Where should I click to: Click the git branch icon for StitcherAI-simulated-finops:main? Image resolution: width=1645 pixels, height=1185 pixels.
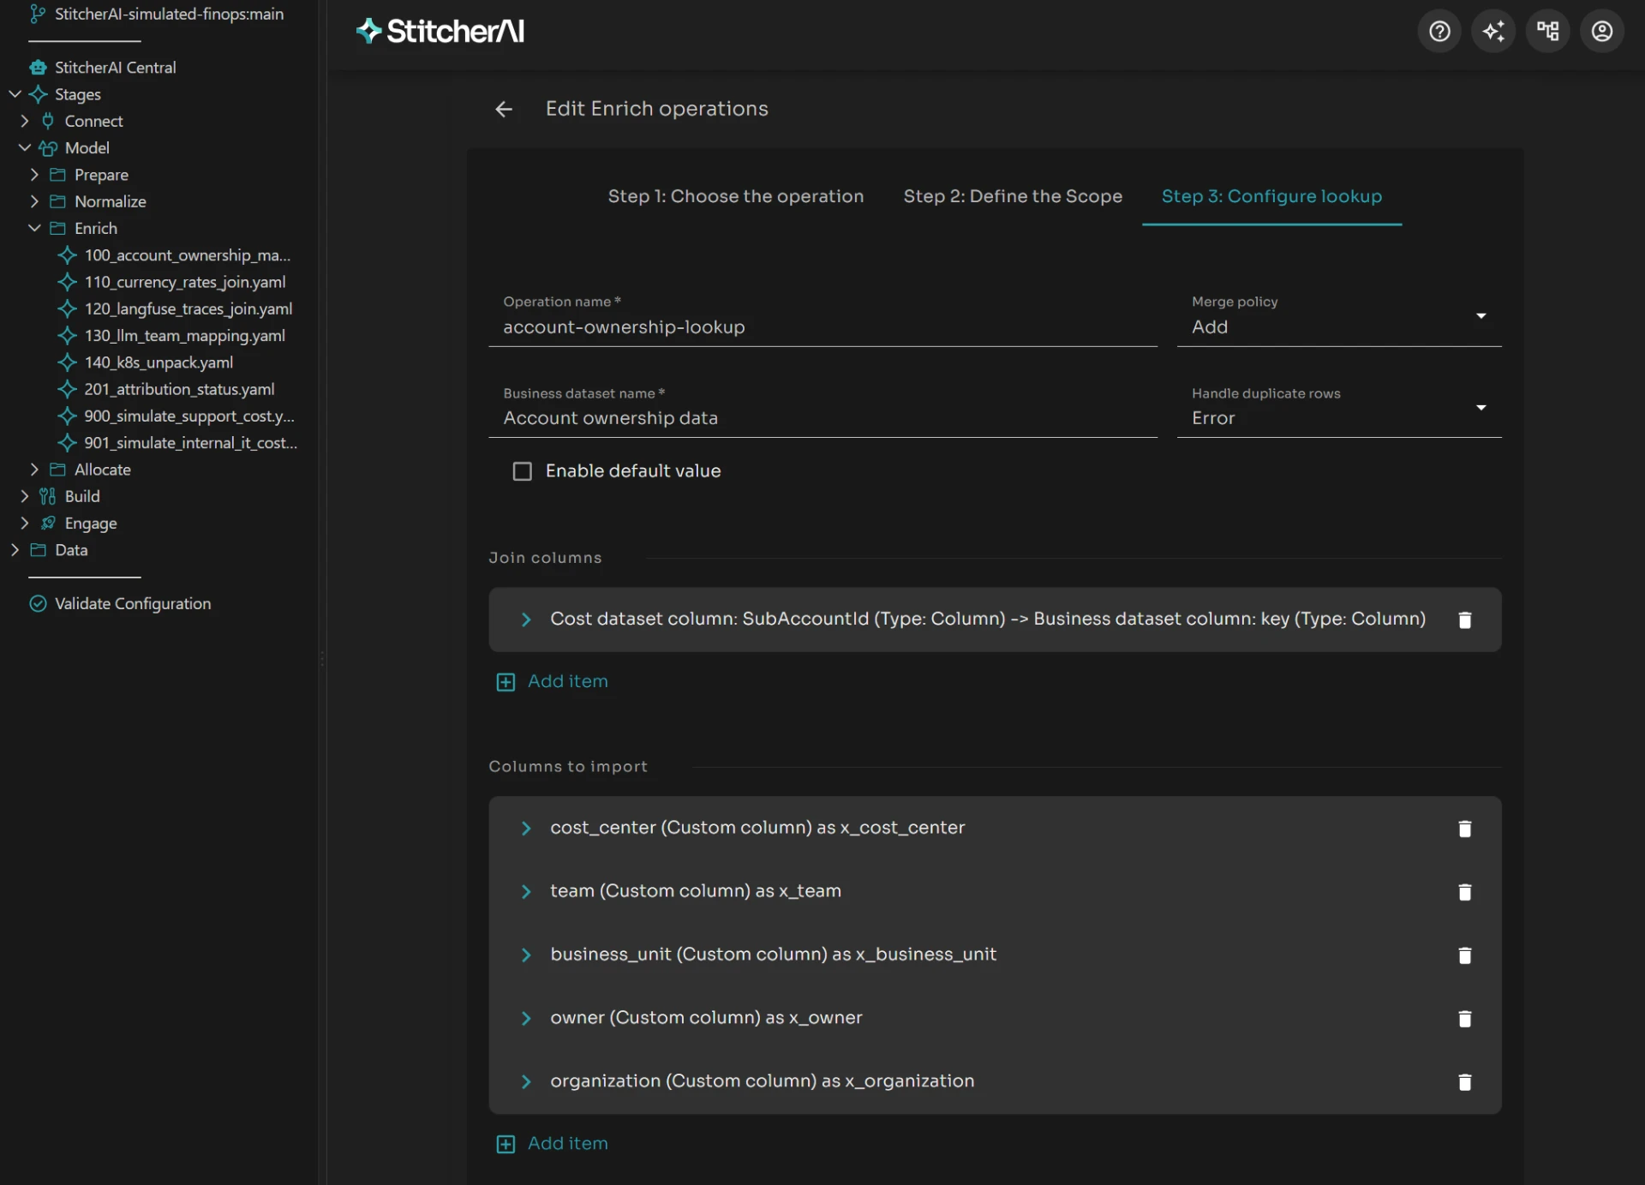tap(38, 14)
